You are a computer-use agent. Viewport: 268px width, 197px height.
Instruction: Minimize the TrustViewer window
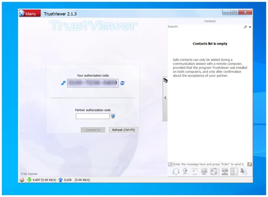[227, 12]
